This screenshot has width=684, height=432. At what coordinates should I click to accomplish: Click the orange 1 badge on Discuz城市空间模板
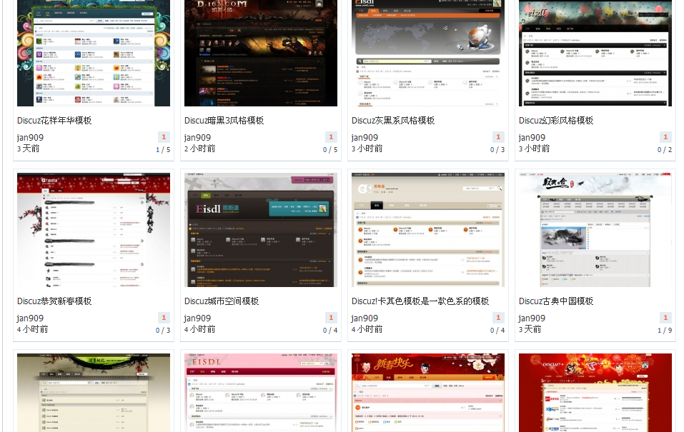click(x=331, y=318)
